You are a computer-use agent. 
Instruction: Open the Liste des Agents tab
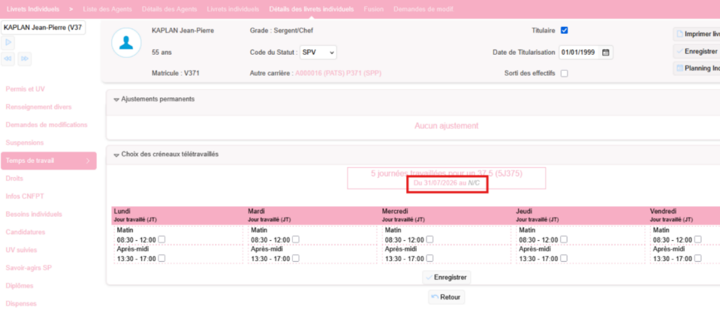point(107,9)
